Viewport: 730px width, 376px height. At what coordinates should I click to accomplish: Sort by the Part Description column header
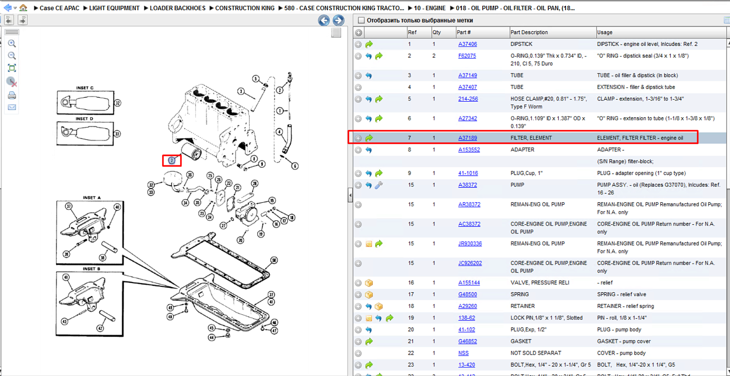552,33
